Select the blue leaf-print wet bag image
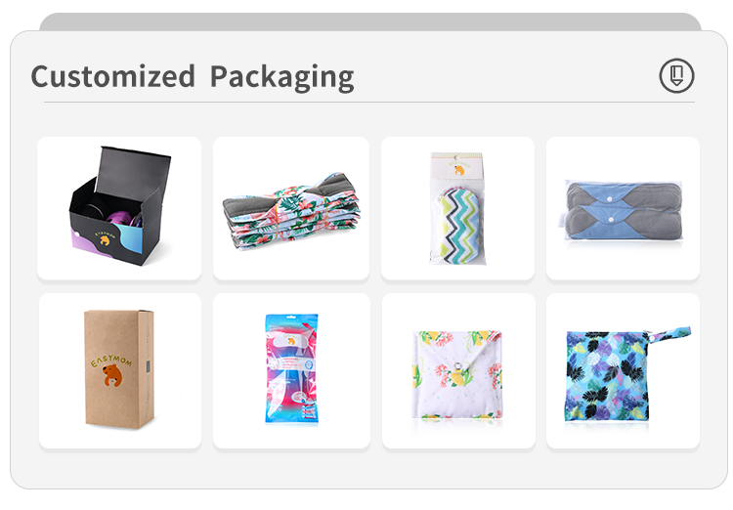Viewport: 733px width, 510px height. click(623, 370)
